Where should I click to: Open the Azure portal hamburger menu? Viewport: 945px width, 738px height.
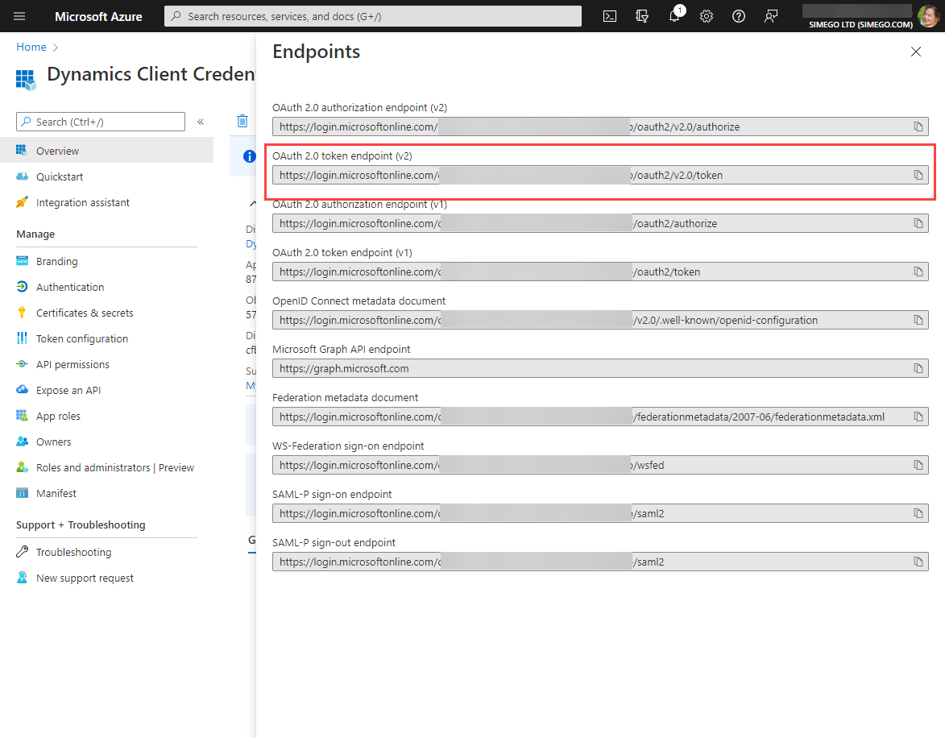19,16
